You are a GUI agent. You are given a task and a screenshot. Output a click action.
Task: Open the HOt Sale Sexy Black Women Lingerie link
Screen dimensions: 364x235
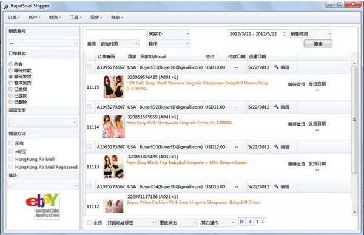click(197, 86)
